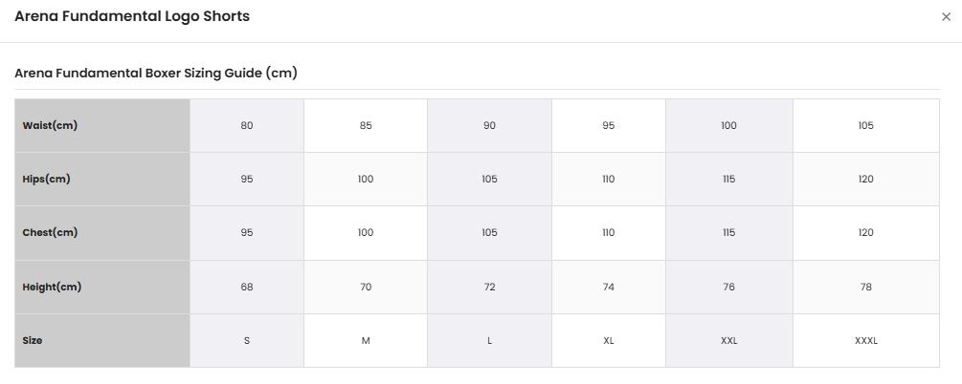This screenshot has width=962, height=384.
Task: Click the waist value 90 cell
Action: pos(489,125)
